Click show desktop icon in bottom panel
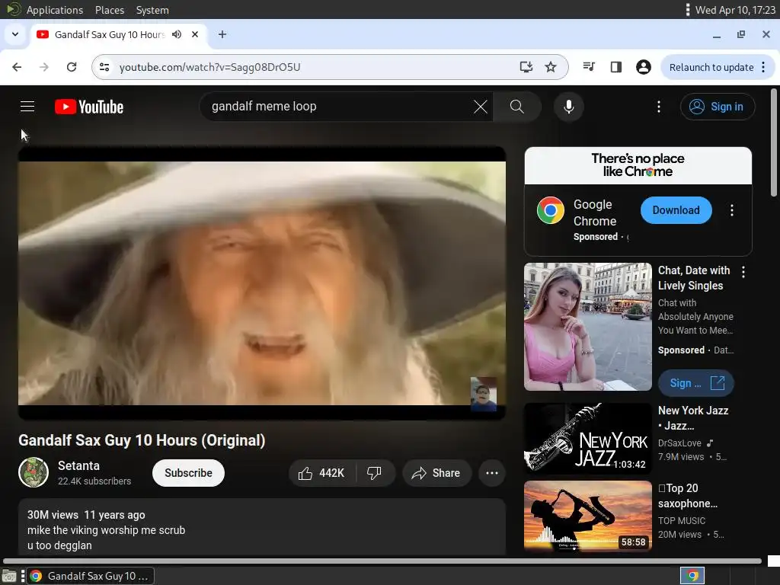Screen dimensions: 780x585 [x=9, y=576]
